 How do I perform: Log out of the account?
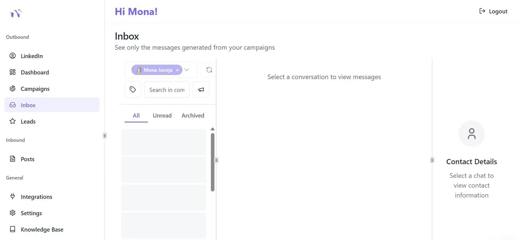(x=494, y=11)
